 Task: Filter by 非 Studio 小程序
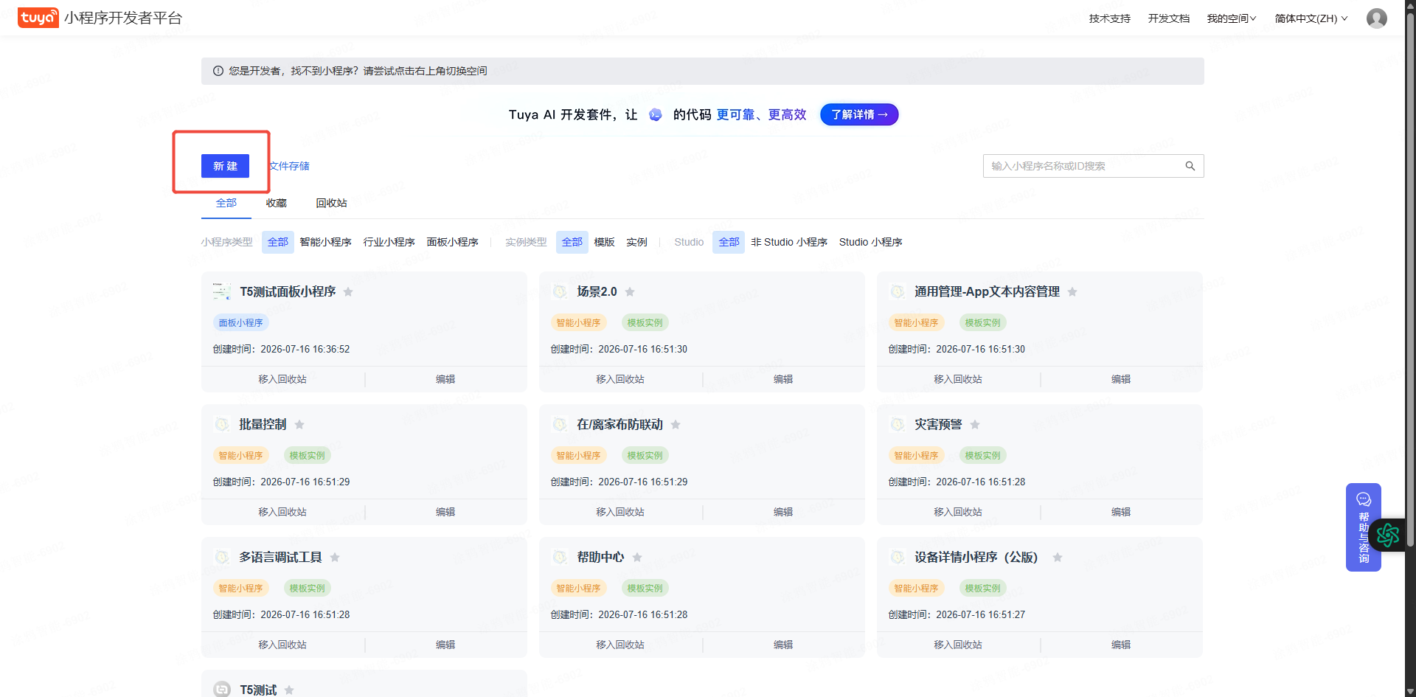point(789,242)
